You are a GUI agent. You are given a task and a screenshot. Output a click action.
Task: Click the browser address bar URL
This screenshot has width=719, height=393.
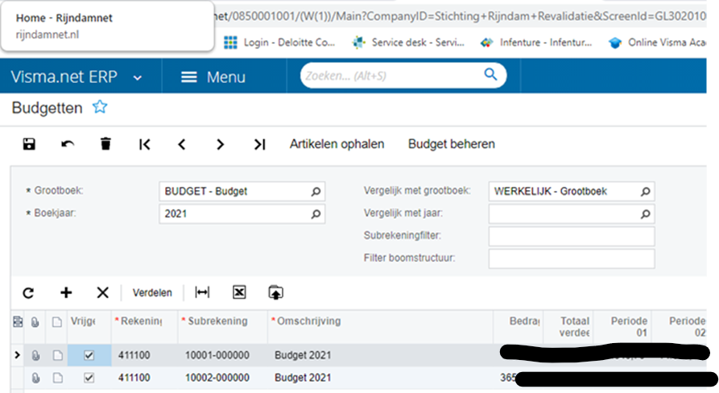point(461,16)
